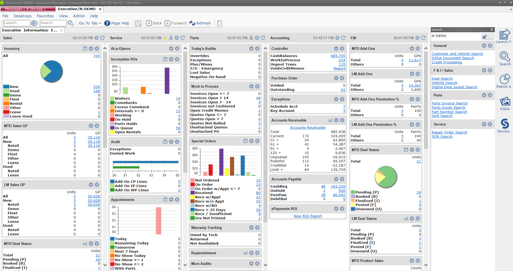Open the DSDA sidebar icon

(x=505, y=103)
